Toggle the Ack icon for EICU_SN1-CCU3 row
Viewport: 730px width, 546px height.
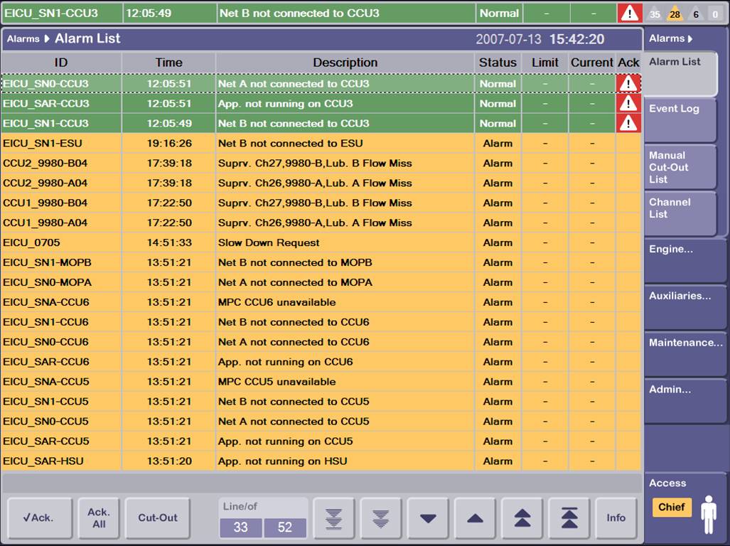coord(628,124)
